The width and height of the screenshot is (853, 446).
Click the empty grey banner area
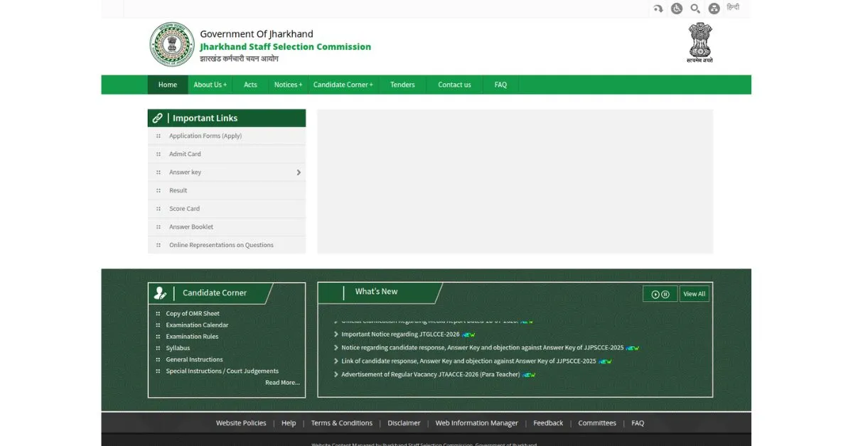point(515,181)
